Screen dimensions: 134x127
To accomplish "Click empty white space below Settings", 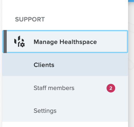I will coord(65,124).
